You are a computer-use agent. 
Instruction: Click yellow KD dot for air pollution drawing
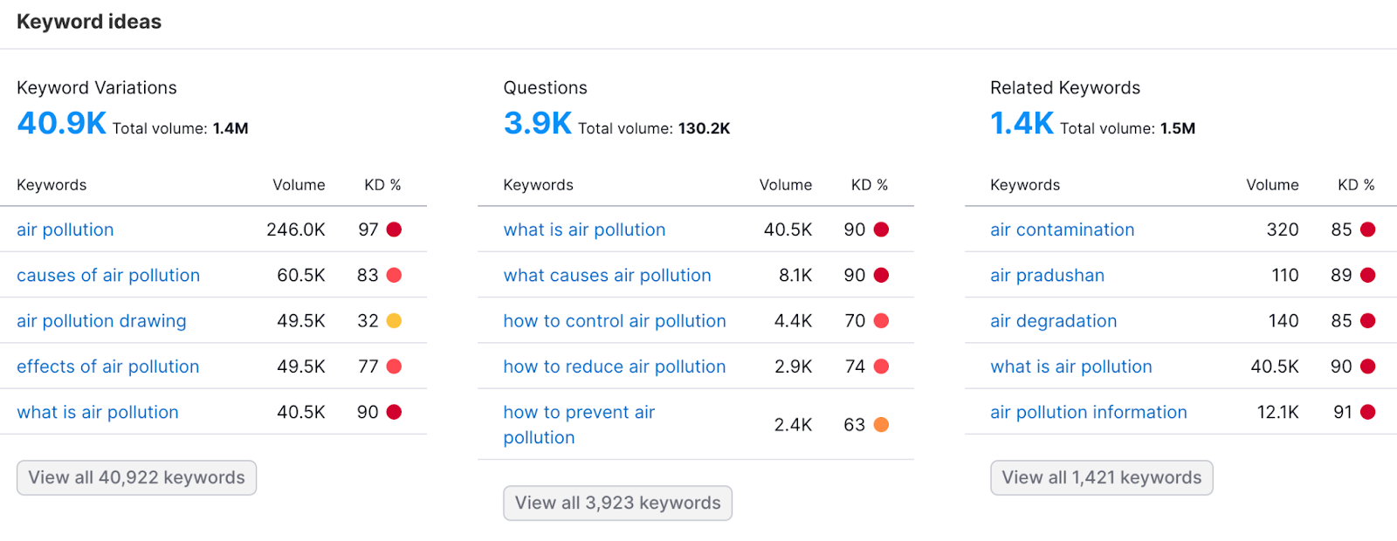[394, 321]
